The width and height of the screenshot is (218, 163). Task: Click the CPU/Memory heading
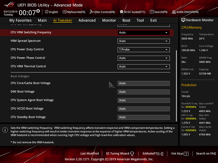pos(191,28)
